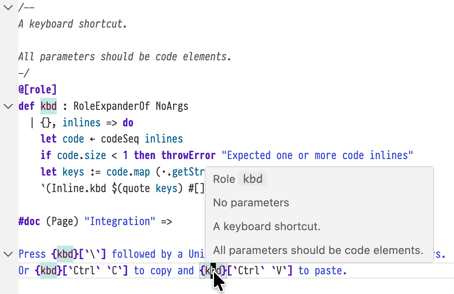
Task: Select the error string Expected one or more code inlines
Action: (x=317, y=155)
